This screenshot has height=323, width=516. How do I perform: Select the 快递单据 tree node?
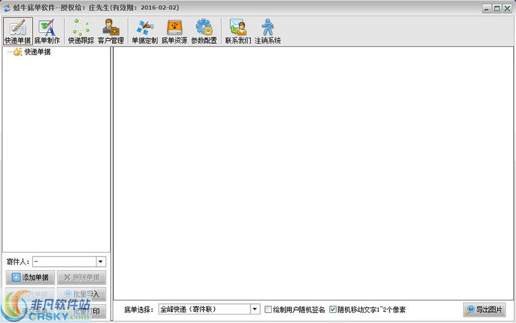37,52
